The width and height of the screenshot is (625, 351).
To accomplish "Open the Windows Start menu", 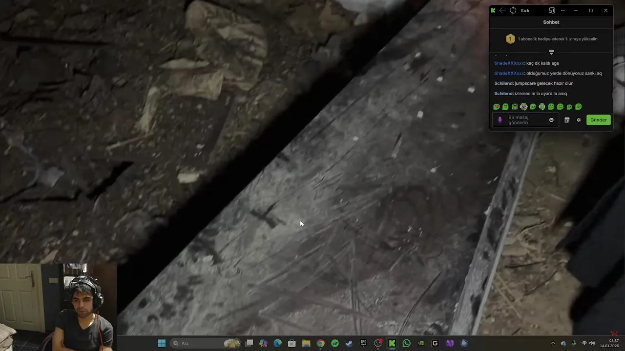I will [x=162, y=343].
